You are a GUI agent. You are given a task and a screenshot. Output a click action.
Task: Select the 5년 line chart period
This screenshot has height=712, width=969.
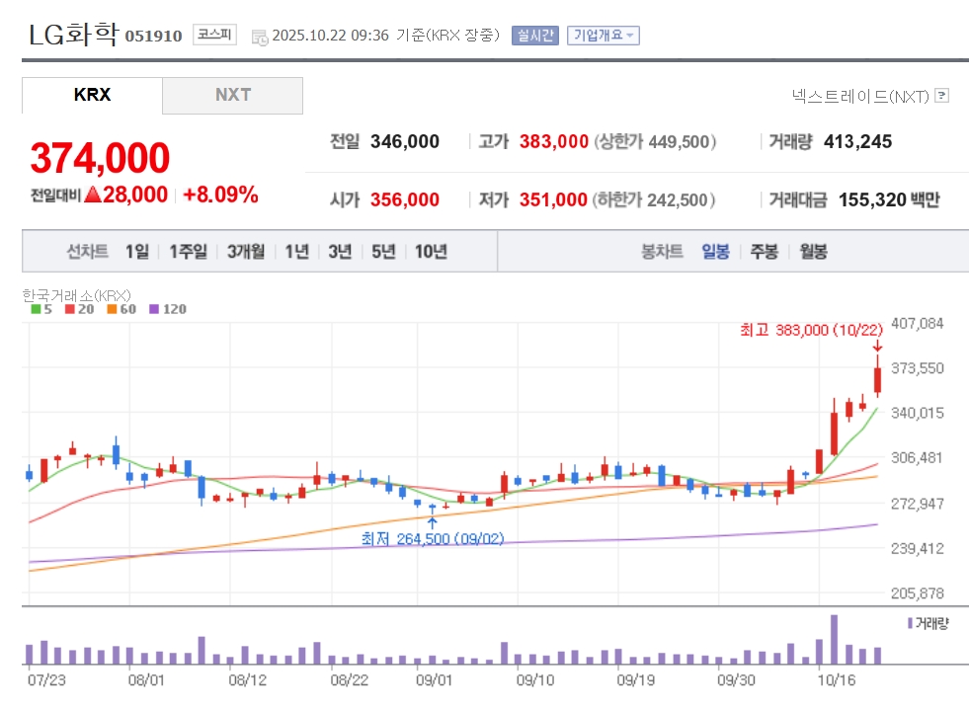coord(383,252)
